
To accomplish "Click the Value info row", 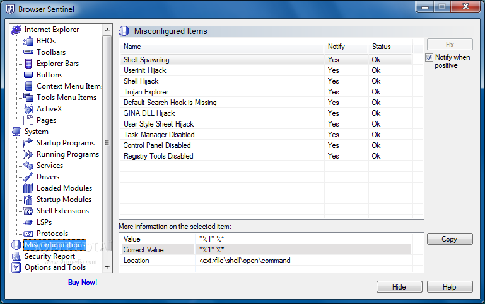I will (266, 239).
